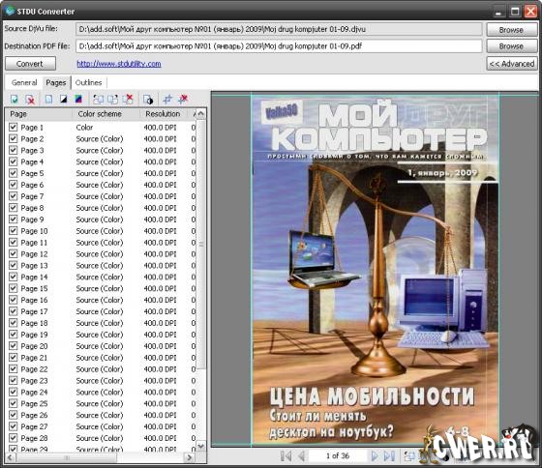Browse for the destination PDF file

[x=512, y=46]
